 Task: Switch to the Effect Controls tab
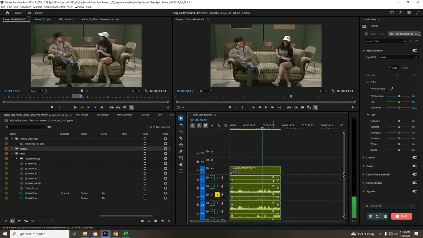(66, 19)
